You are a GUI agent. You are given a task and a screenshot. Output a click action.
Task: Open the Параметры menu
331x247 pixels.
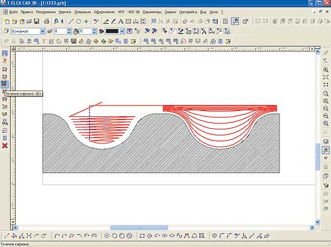tap(152, 12)
